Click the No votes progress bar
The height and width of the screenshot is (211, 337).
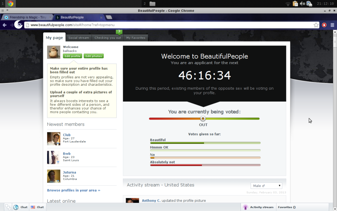tap(205, 158)
